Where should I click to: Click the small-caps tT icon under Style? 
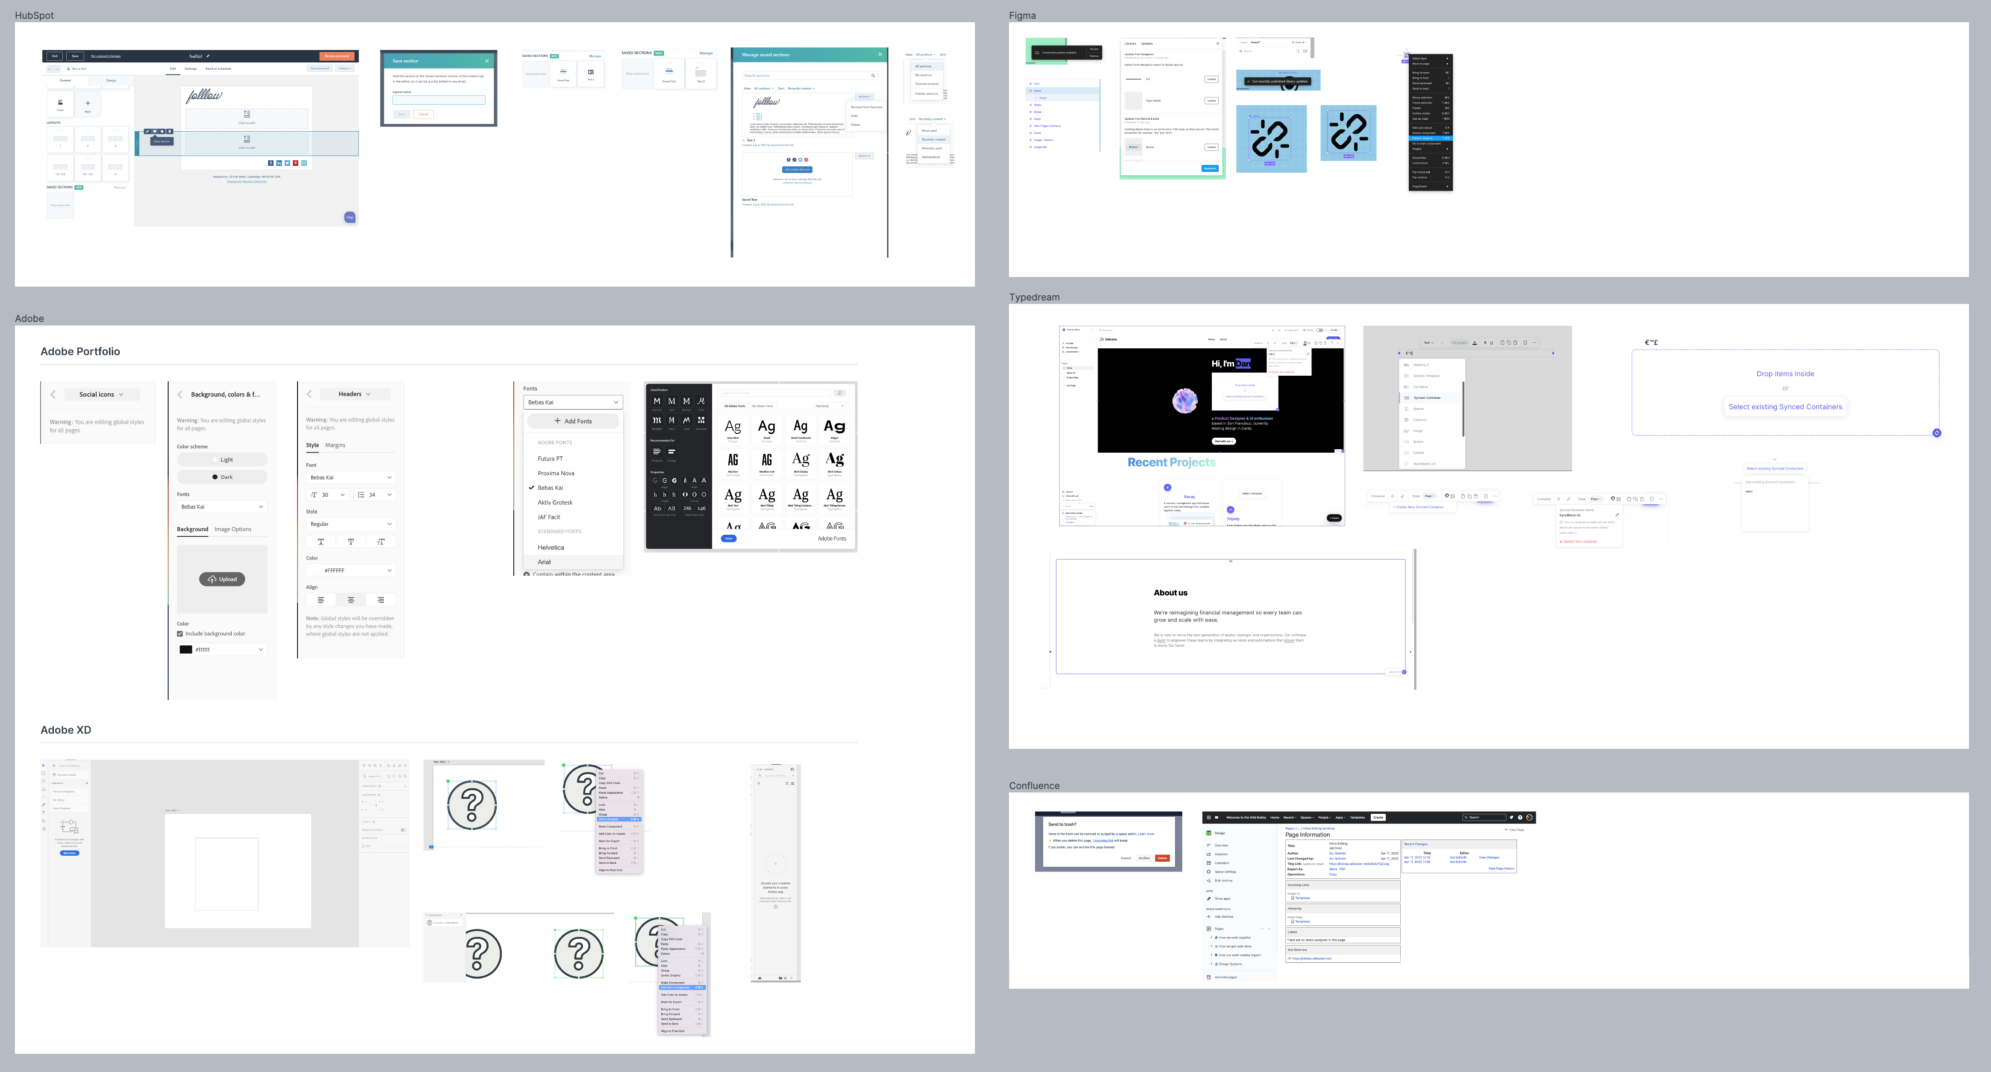pos(380,542)
